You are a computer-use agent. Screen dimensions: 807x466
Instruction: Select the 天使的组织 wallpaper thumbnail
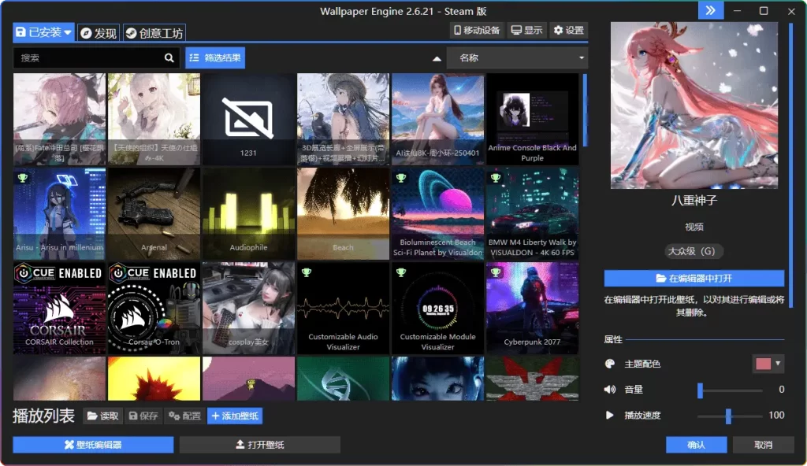[x=154, y=120]
